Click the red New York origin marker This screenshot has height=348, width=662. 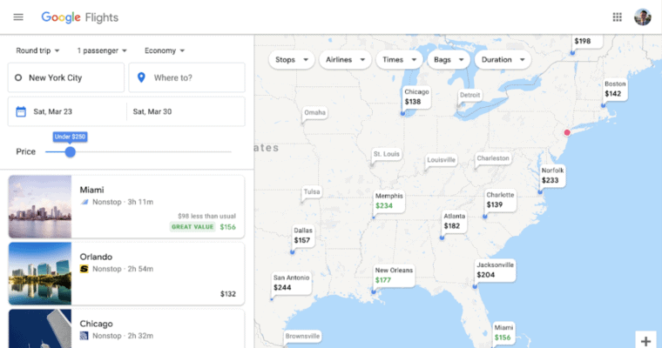[567, 132]
